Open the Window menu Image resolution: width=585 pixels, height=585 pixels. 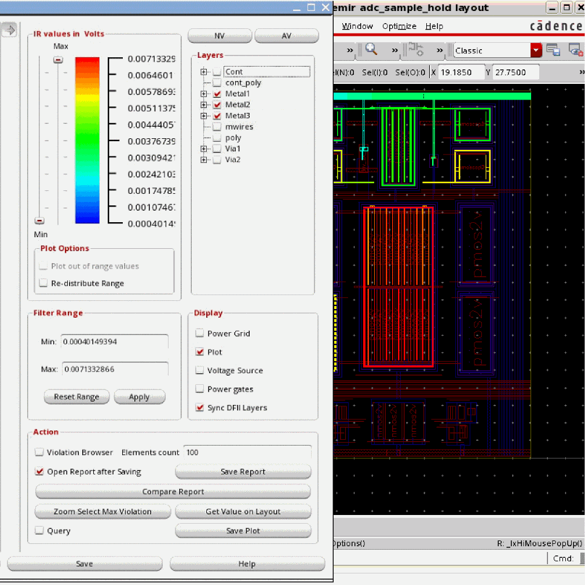(357, 26)
